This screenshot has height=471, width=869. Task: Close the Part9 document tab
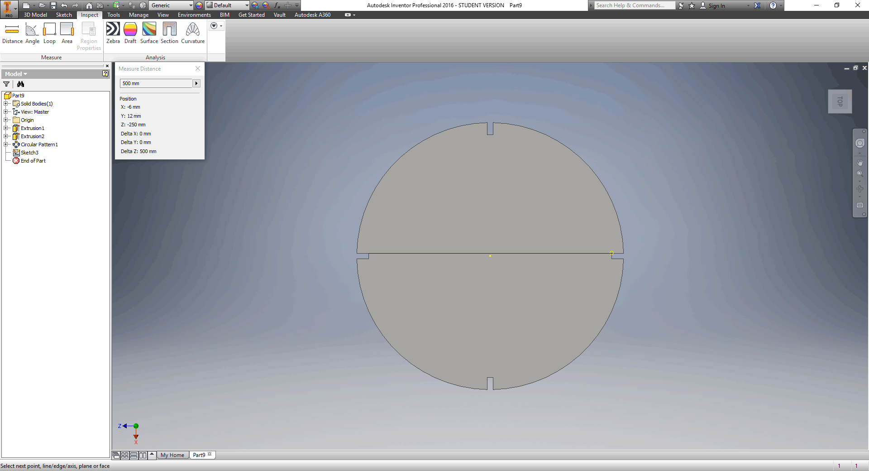[x=210, y=454]
